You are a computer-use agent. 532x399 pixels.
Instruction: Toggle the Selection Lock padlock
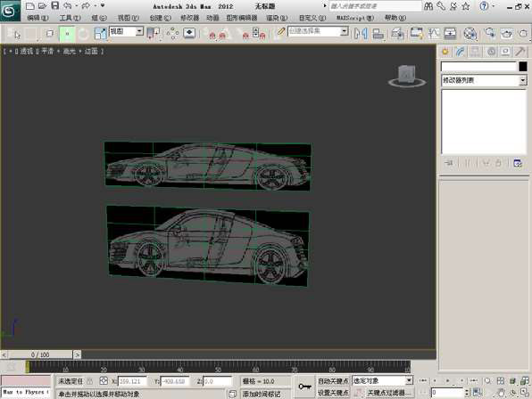(x=89, y=381)
